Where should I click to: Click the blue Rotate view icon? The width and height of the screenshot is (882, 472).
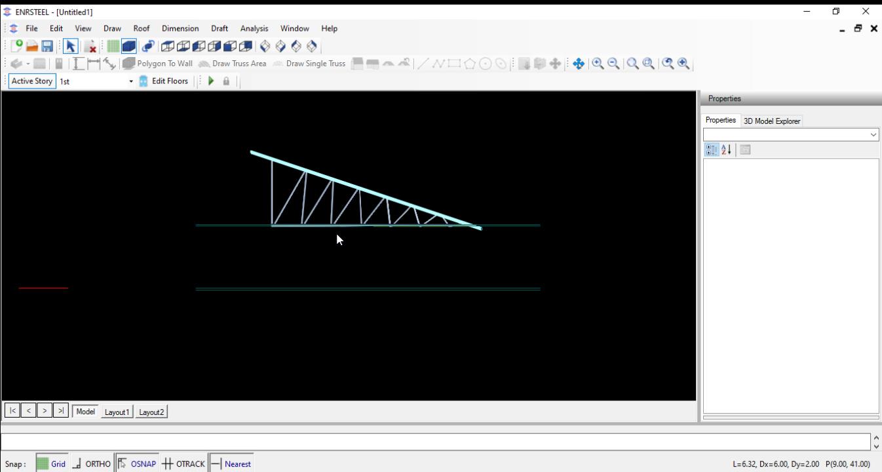[148, 46]
